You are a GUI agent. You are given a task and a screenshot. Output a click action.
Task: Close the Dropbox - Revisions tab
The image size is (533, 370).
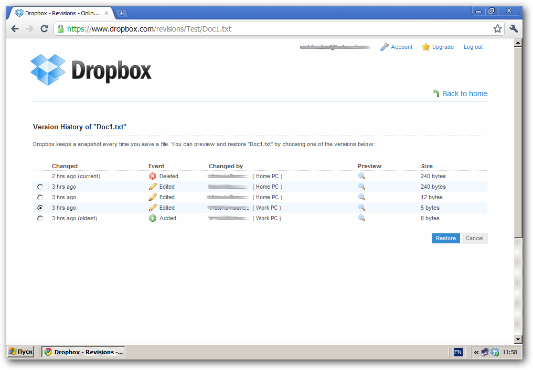pos(106,13)
